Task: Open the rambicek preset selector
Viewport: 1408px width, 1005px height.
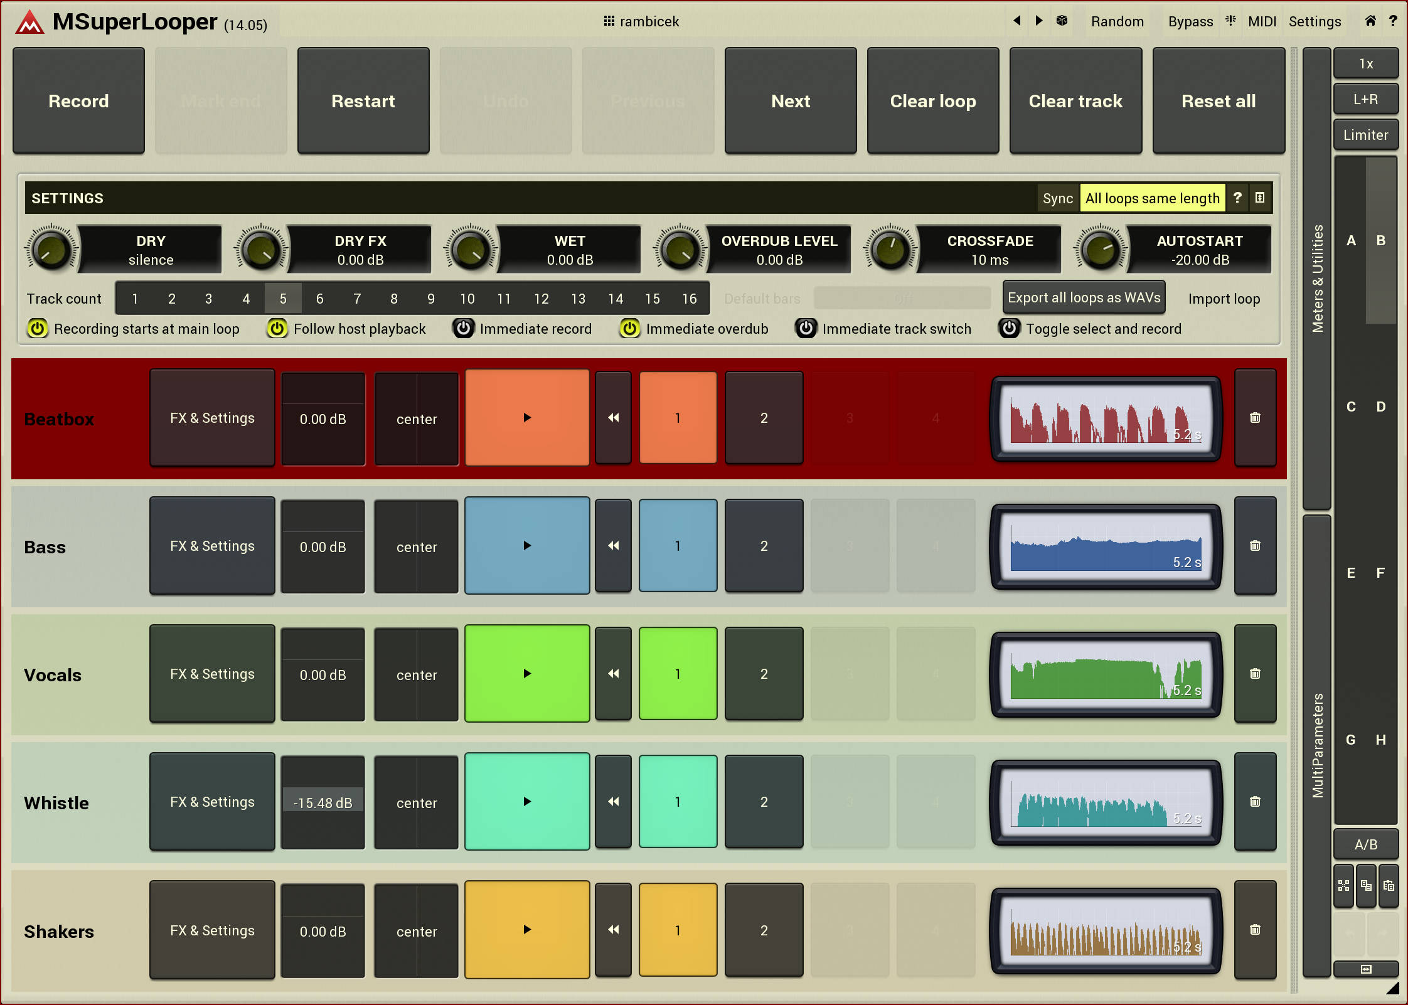Action: pyautogui.click(x=641, y=21)
